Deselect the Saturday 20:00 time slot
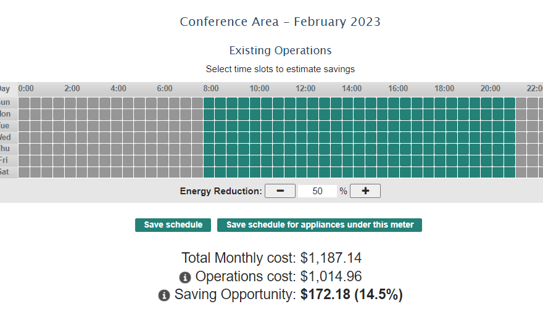This screenshot has height=317, width=543. coord(486,172)
